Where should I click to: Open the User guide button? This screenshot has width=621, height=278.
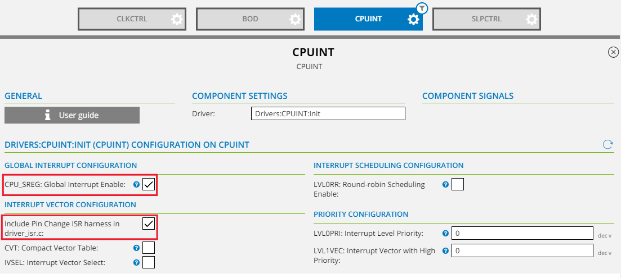pos(72,115)
